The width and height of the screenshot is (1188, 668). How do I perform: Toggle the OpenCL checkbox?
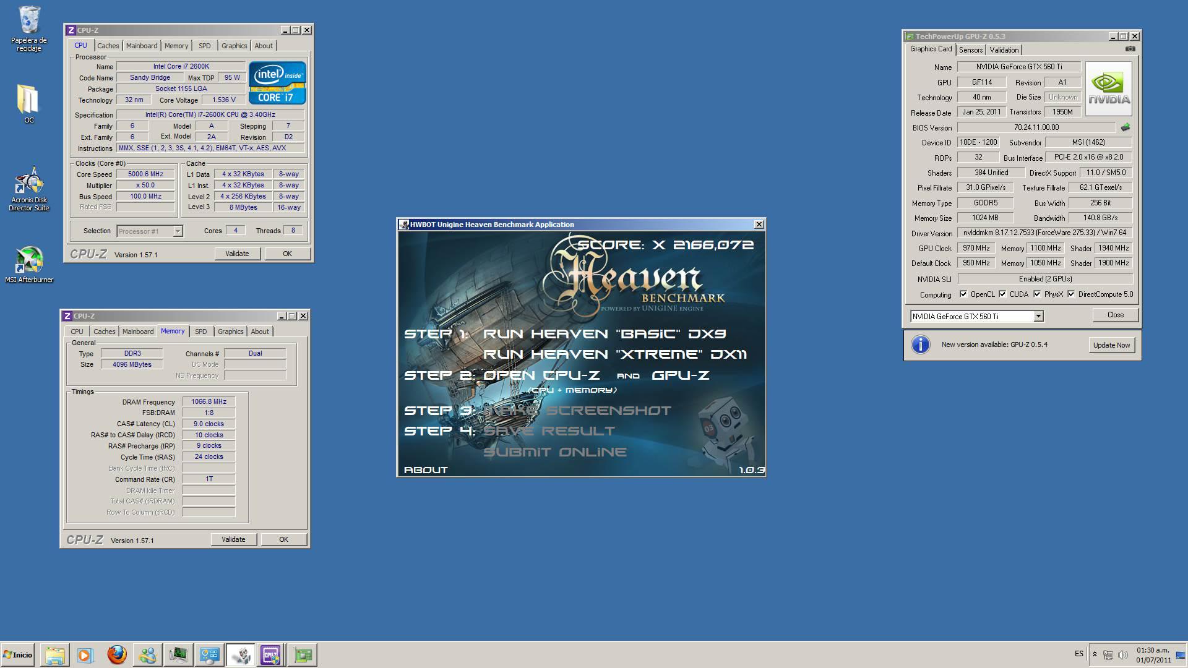coord(963,294)
